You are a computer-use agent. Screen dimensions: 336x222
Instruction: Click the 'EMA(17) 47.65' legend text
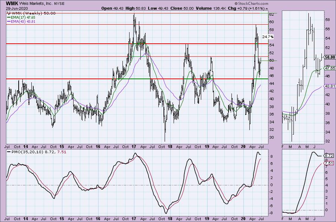coord(23,17)
